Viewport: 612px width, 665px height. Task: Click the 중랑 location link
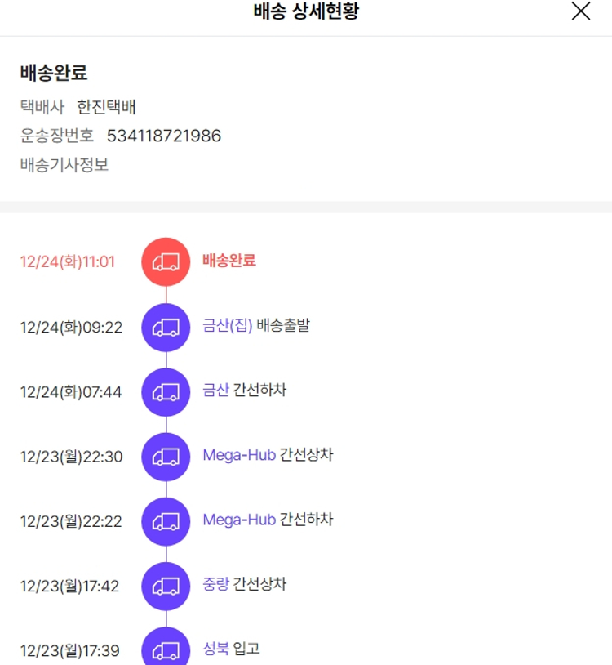[215, 584]
